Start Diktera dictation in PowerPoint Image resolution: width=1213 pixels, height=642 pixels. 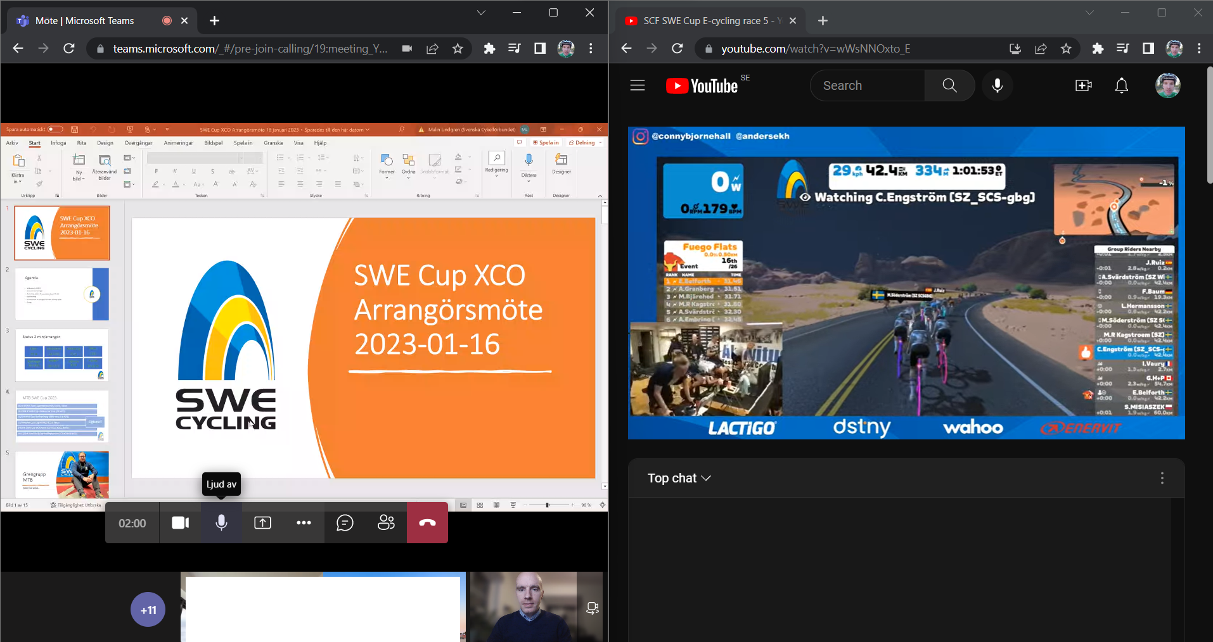click(x=529, y=167)
